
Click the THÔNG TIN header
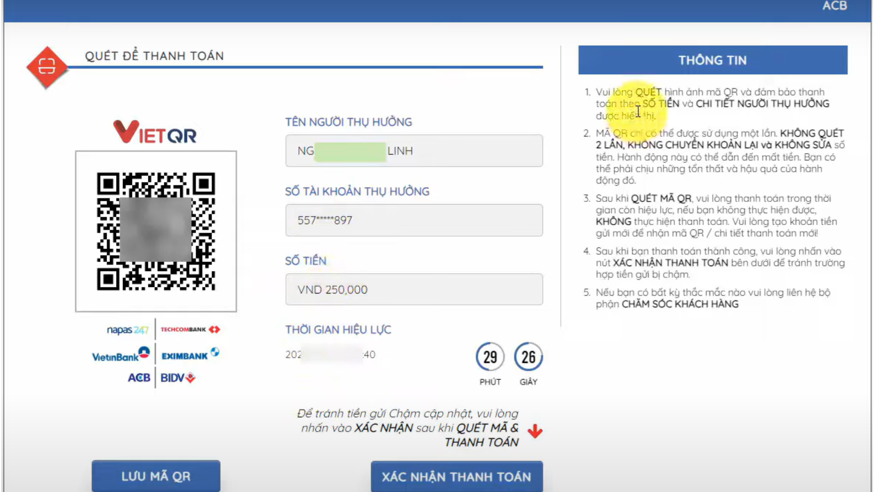712,60
